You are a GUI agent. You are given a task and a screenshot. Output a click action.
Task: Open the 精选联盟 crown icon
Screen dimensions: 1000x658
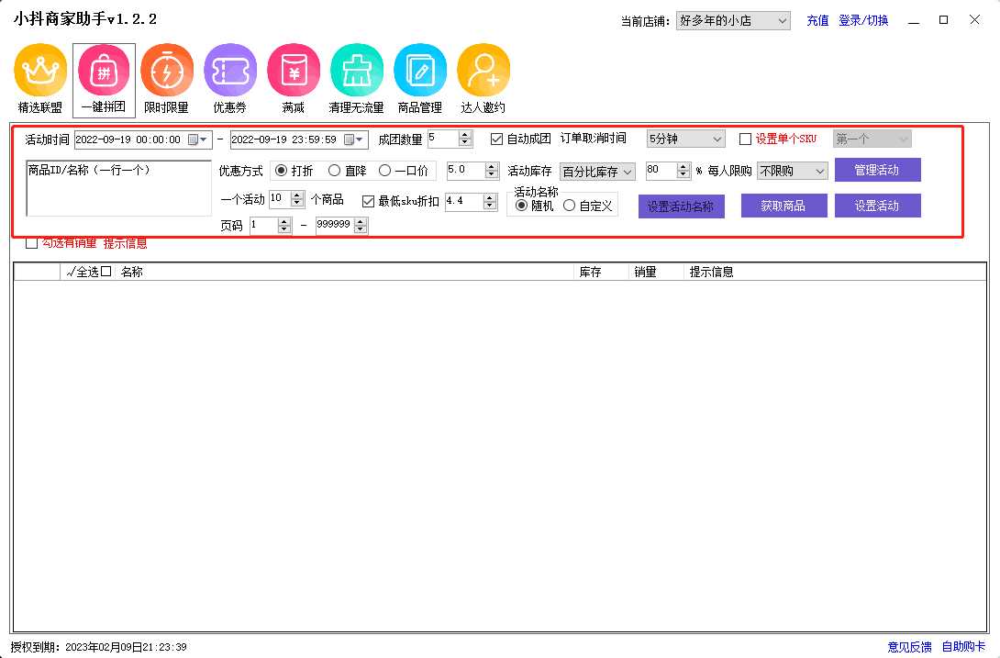40,71
